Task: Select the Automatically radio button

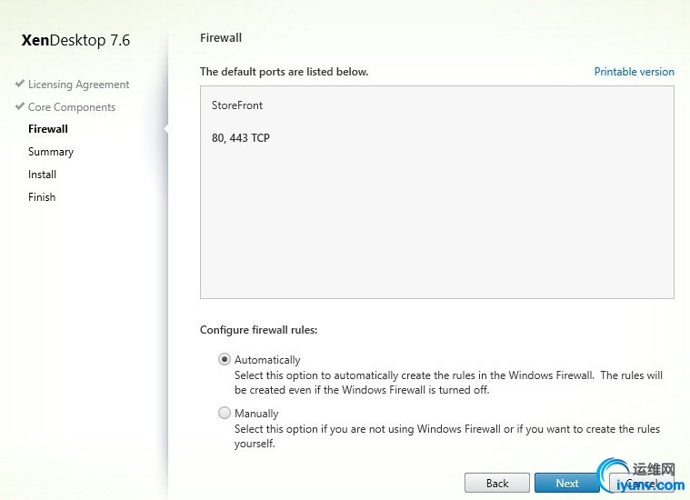Action: coord(225,359)
